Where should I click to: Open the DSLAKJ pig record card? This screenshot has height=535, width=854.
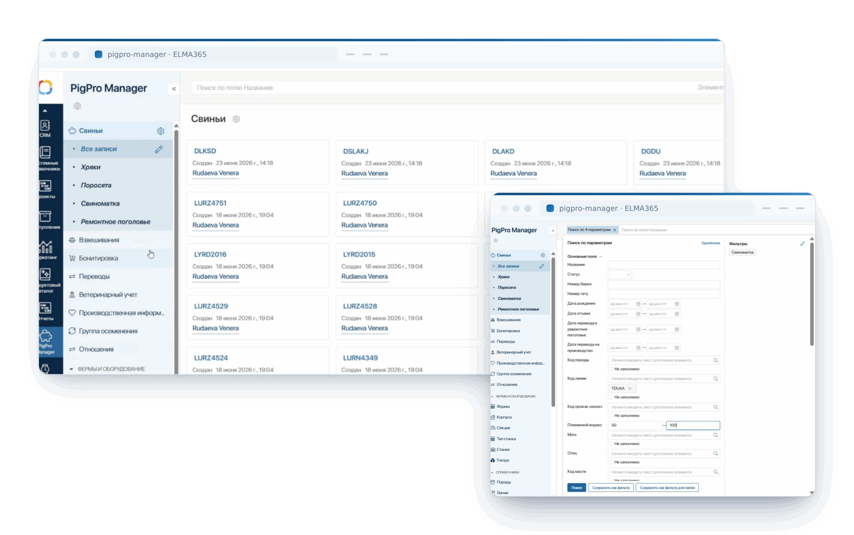(407, 162)
